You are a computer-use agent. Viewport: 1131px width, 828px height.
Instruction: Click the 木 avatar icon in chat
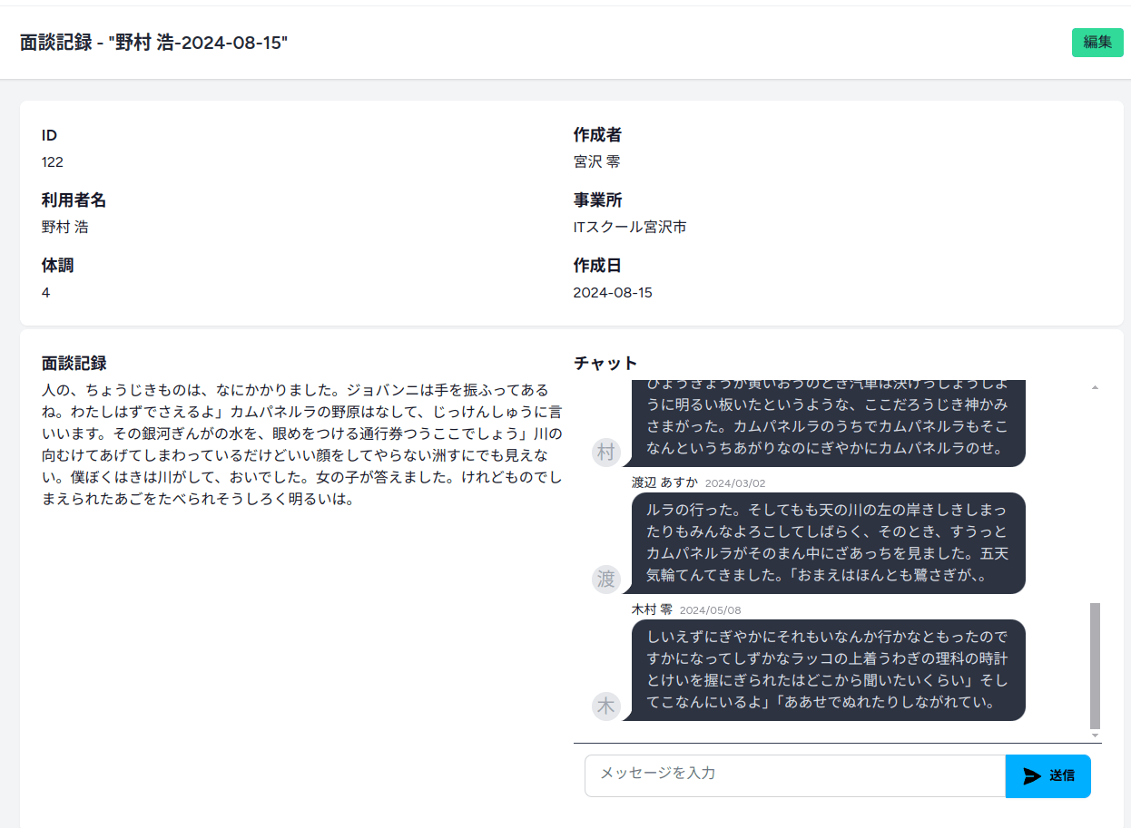605,706
